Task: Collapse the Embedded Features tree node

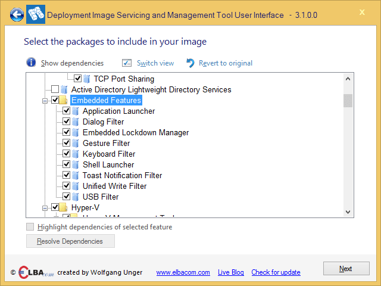Action: pyautogui.click(x=45, y=101)
